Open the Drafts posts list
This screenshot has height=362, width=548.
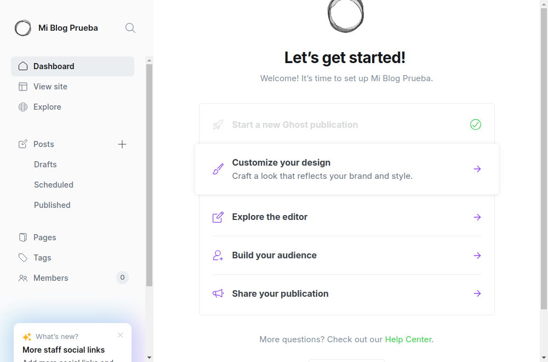click(45, 165)
